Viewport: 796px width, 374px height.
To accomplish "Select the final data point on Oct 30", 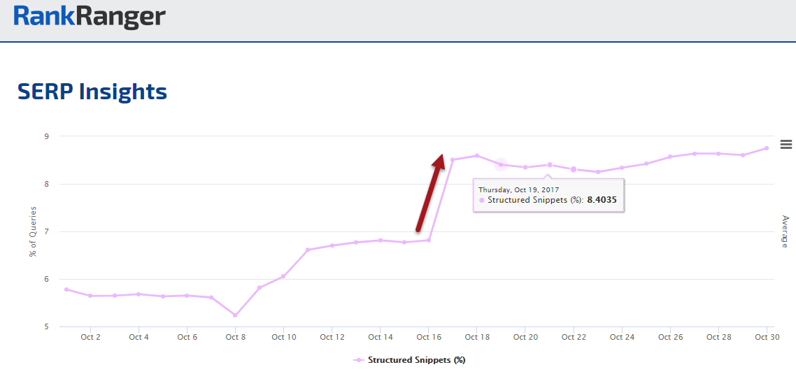I will [x=767, y=148].
